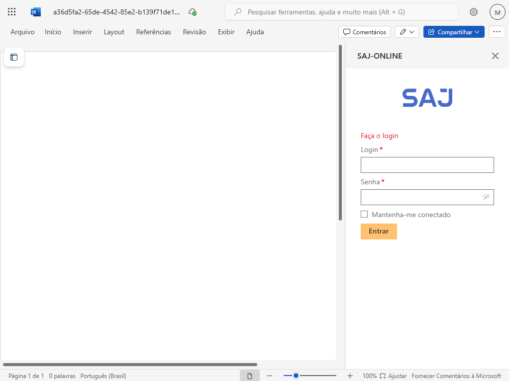Expand the more options ellipsis menu

497,32
